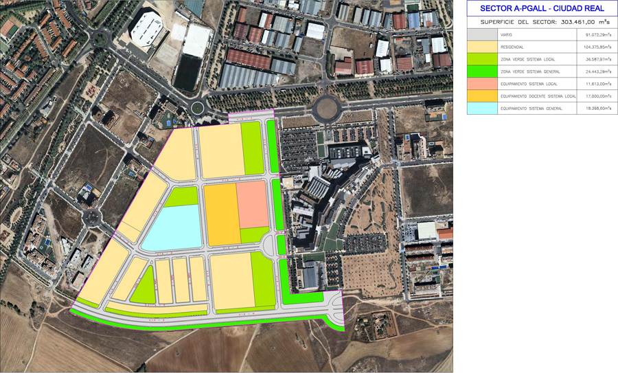This screenshot has width=618, height=373.
Task: Click the bright green Zona Verde Sistema General swatch
Action: (482, 71)
